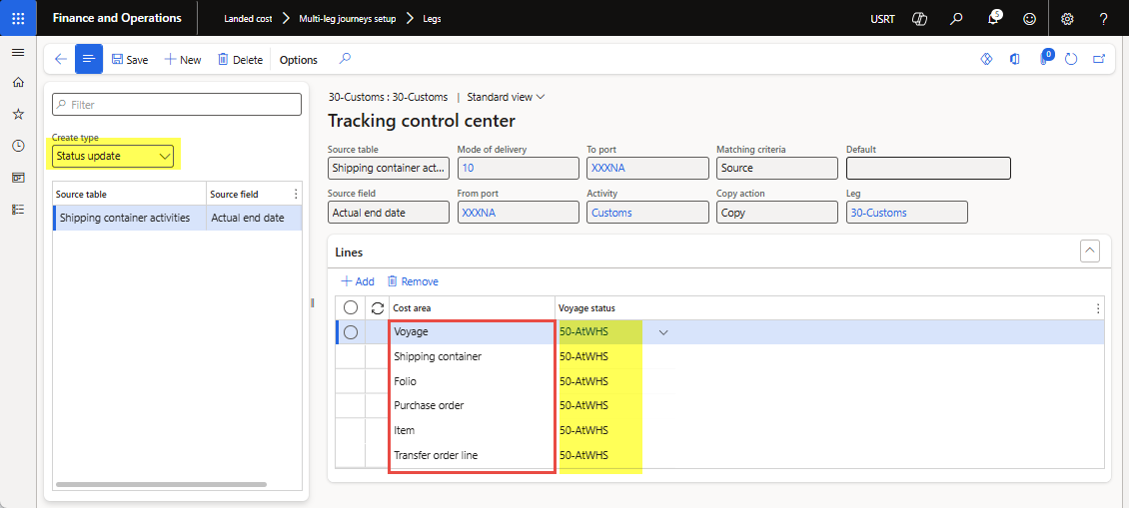This screenshot has height=508, width=1129.
Task: Click the back arrow button
Action: point(60,60)
